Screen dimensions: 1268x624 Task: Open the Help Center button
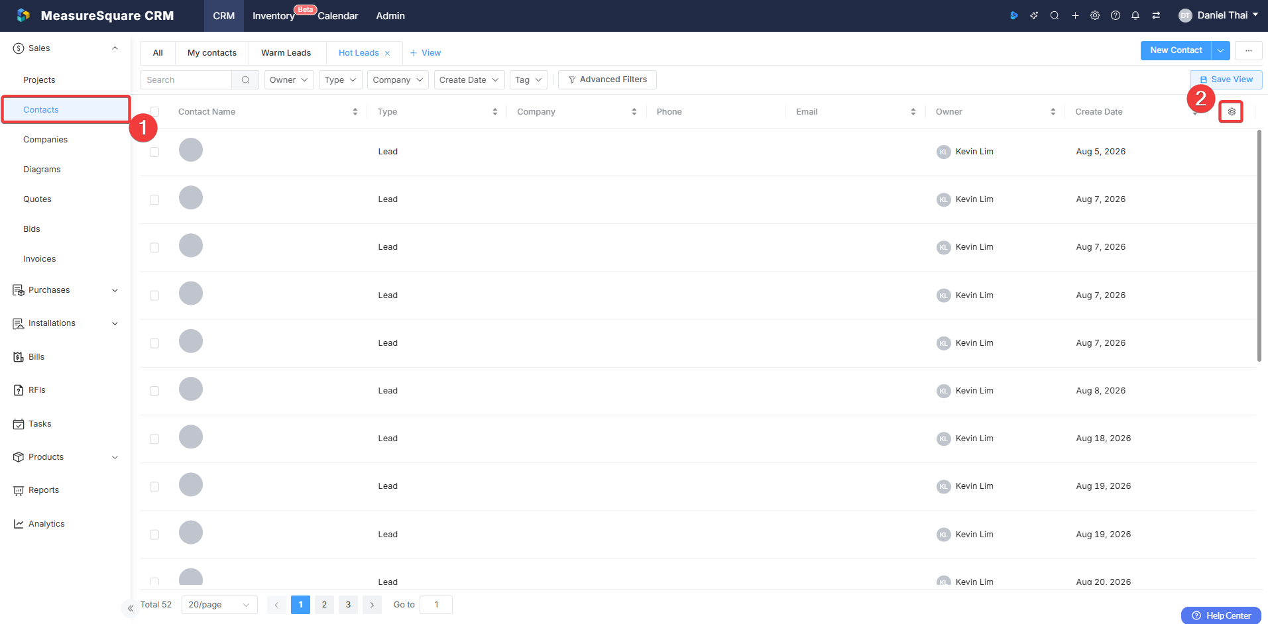[x=1221, y=616]
